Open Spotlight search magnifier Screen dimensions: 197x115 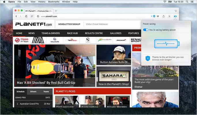(x=187, y=2)
